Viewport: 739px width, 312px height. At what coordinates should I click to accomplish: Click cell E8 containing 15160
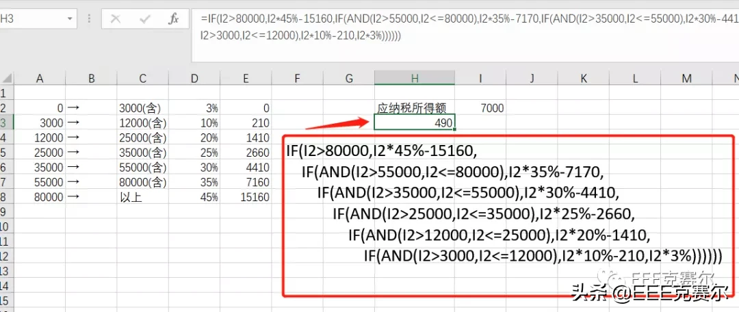(x=246, y=197)
